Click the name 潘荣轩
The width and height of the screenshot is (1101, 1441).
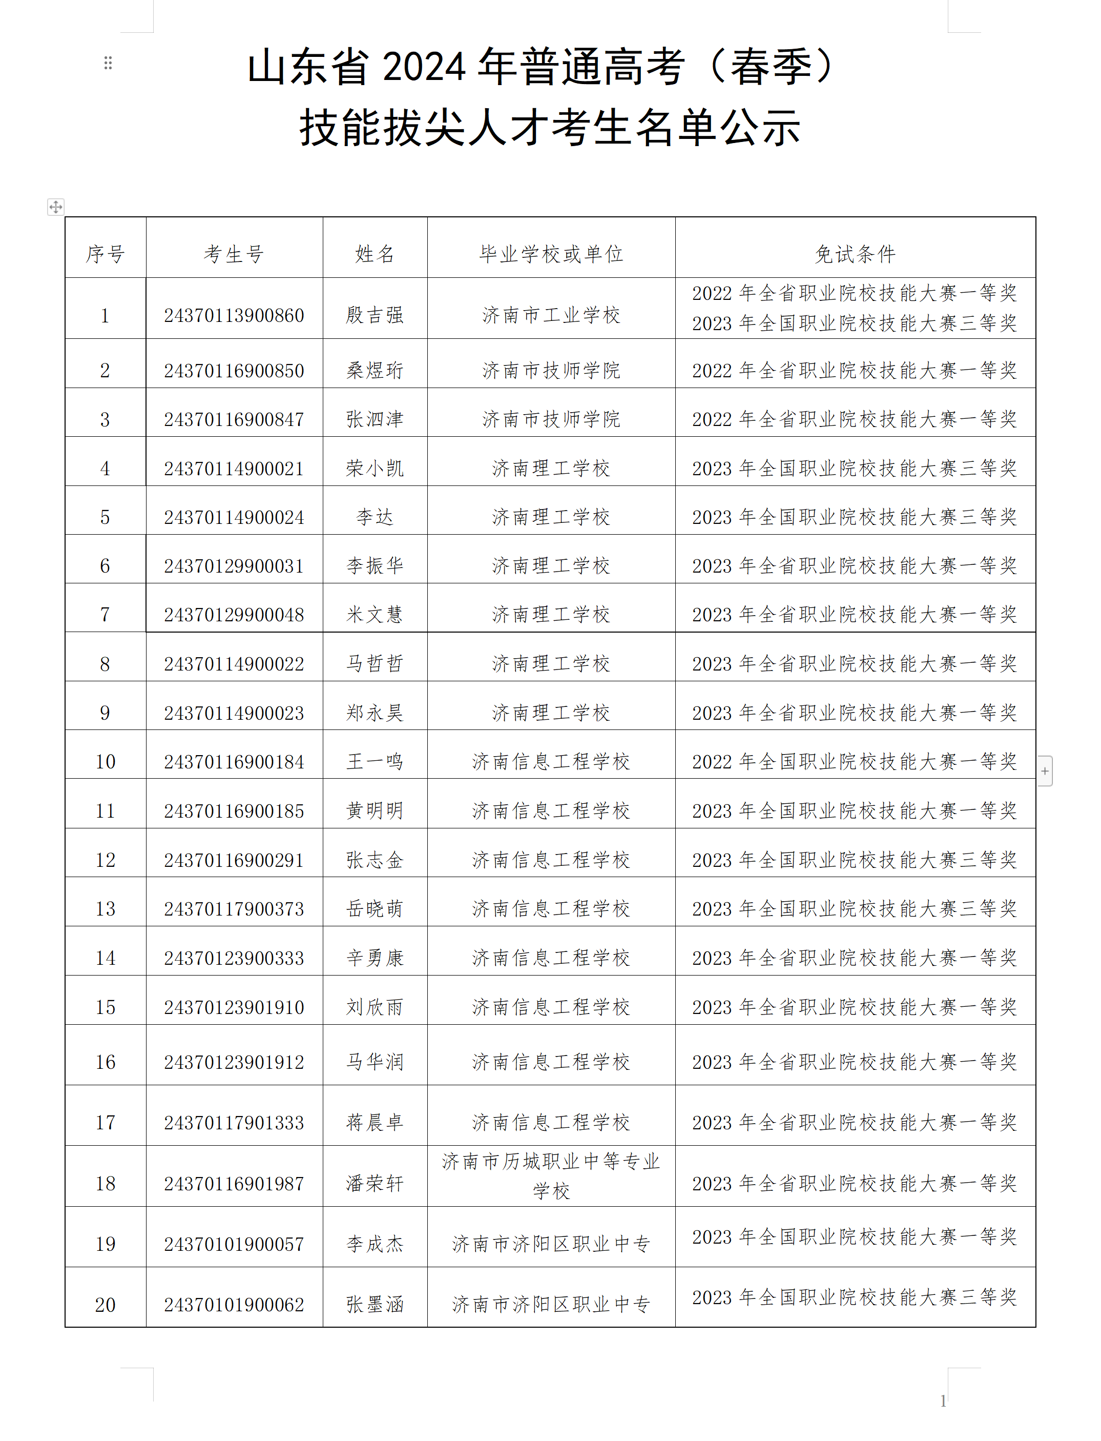click(x=375, y=1183)
